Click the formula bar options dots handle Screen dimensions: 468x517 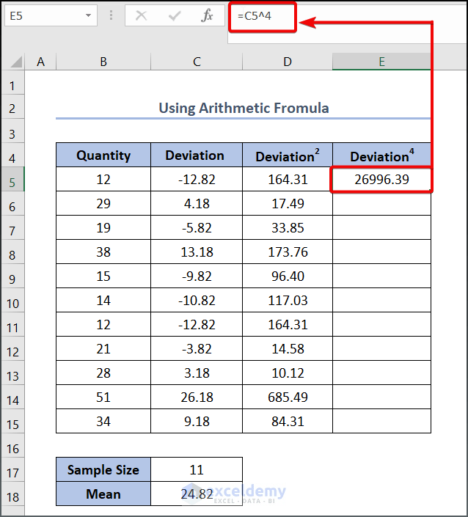tap(111, 15)
